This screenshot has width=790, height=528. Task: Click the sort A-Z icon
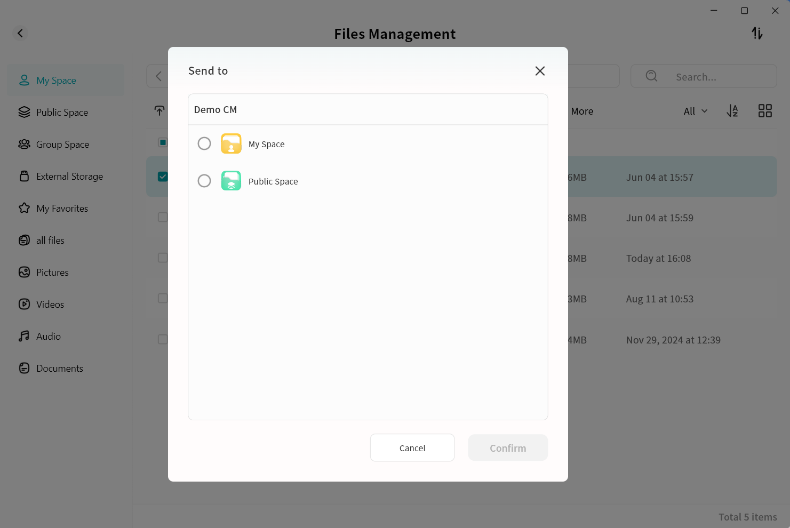pyautogui.click(x=732, y=111)
